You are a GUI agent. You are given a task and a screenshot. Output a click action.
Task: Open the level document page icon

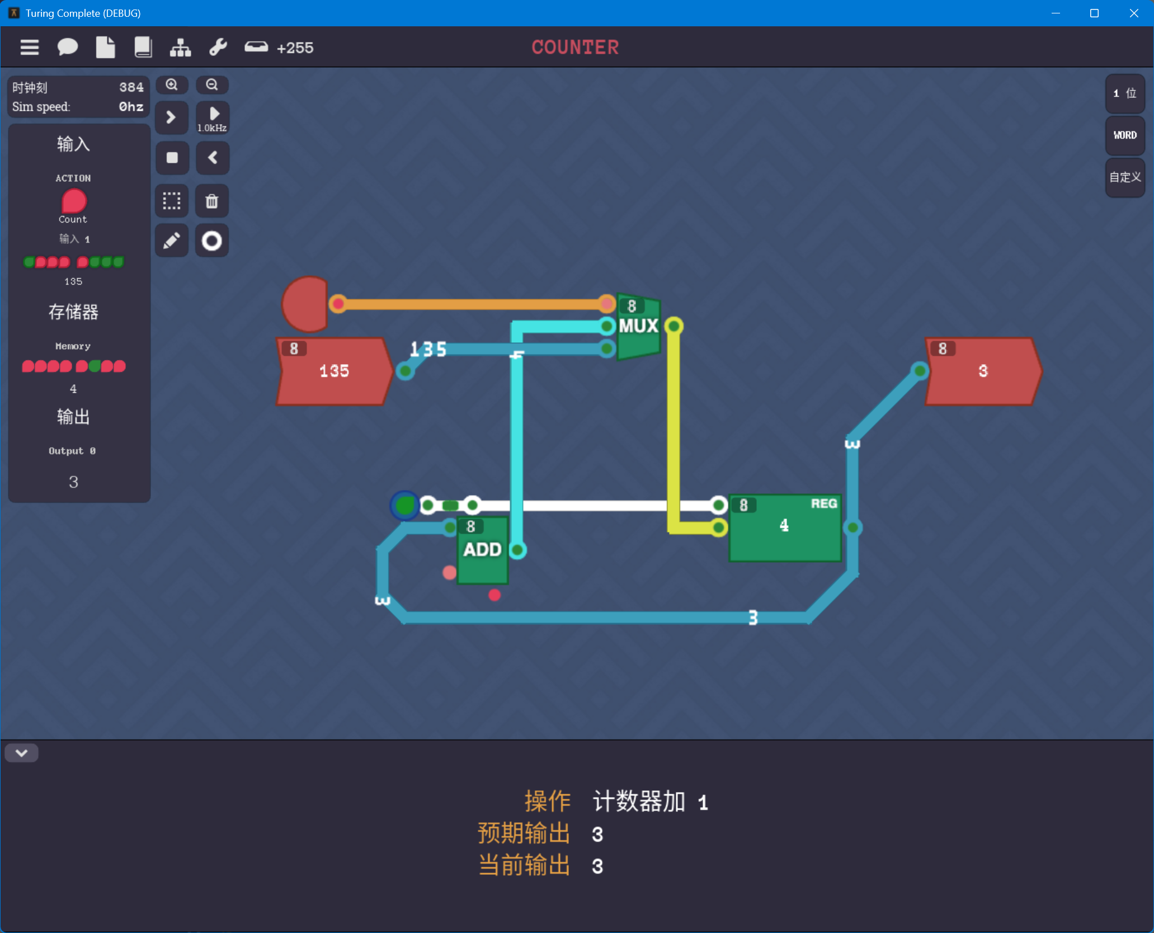pos(105,47)
